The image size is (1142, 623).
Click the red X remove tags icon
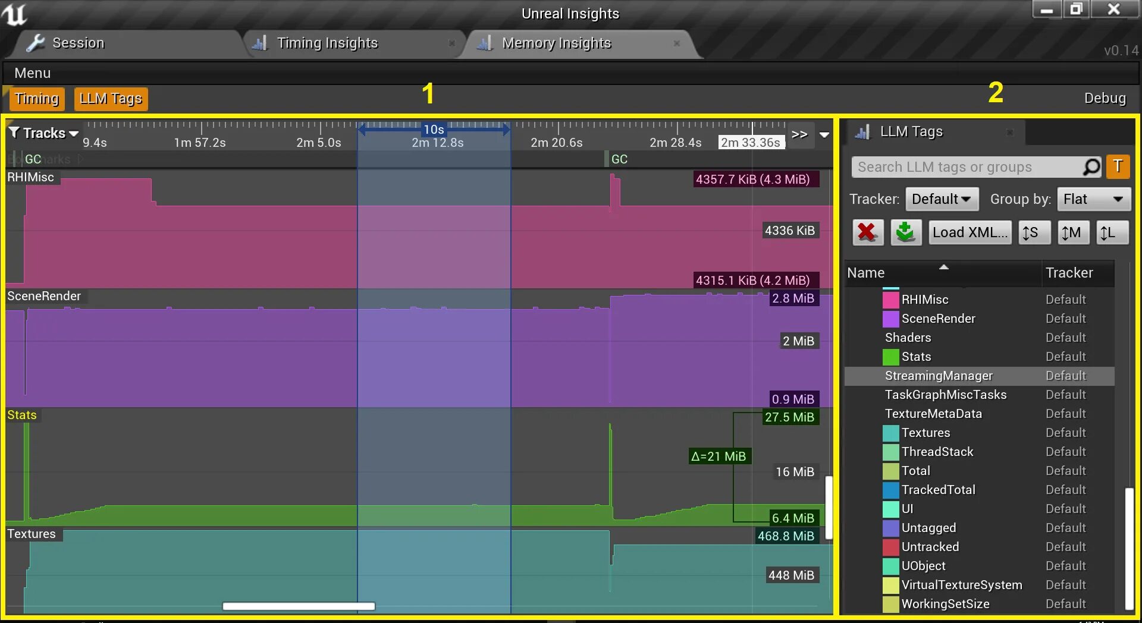[x=868, y=232]
